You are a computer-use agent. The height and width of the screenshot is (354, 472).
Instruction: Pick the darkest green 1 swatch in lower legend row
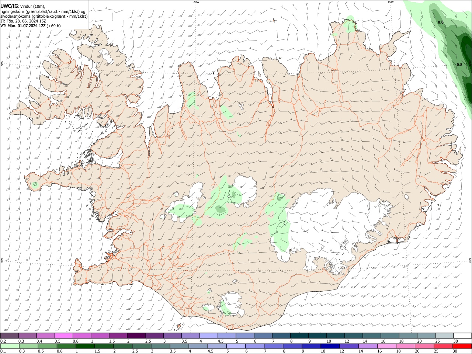pos(85,346)
